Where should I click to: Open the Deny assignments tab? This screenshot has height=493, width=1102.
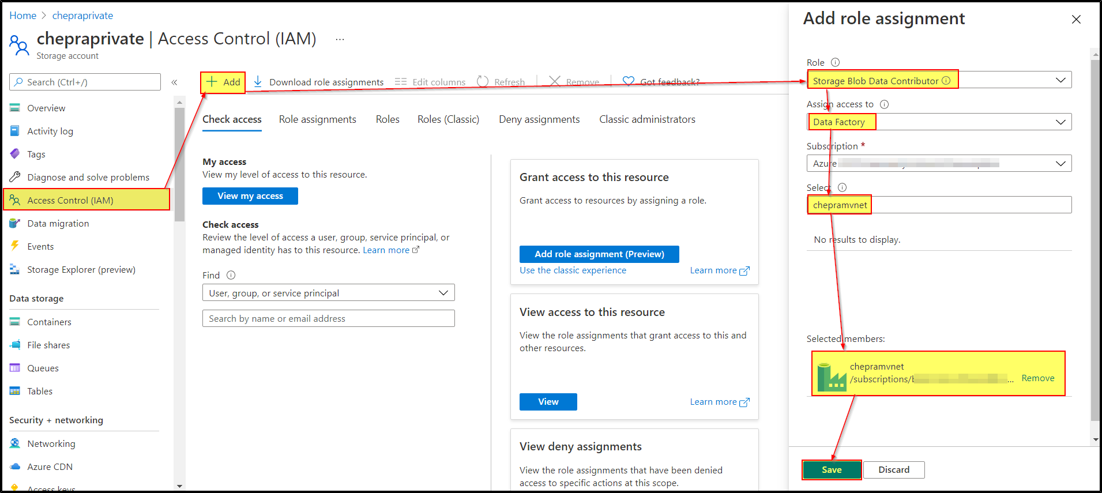(539, 119)
